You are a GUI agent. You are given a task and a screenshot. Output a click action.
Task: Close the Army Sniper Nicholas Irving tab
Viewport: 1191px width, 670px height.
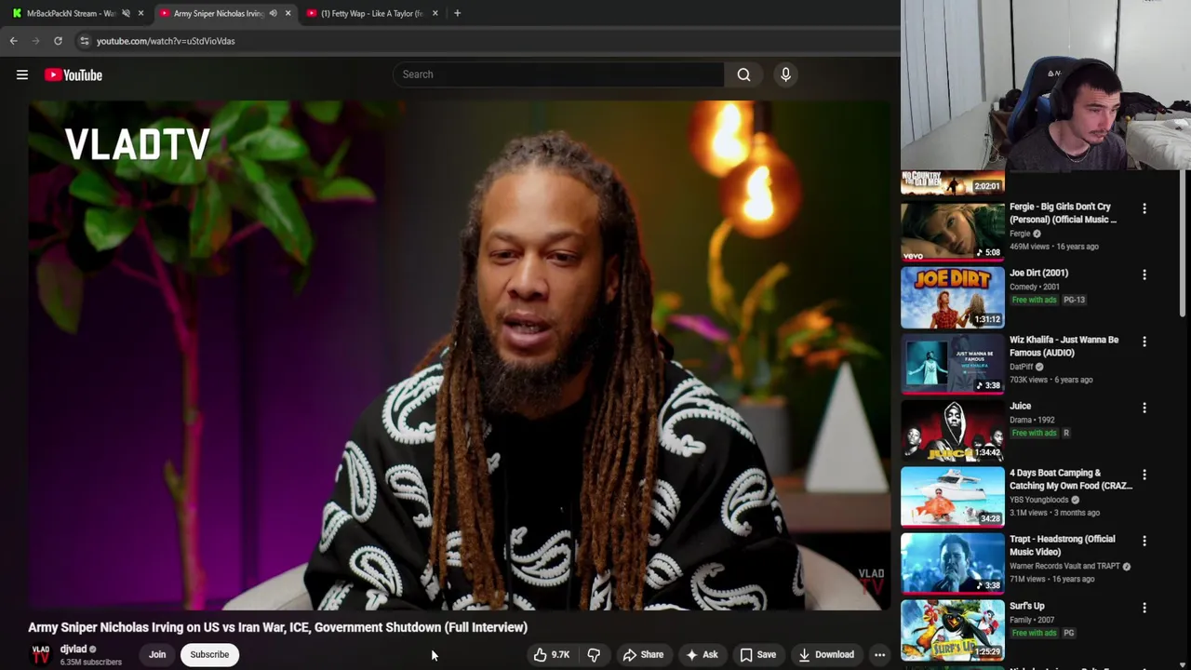288,13
